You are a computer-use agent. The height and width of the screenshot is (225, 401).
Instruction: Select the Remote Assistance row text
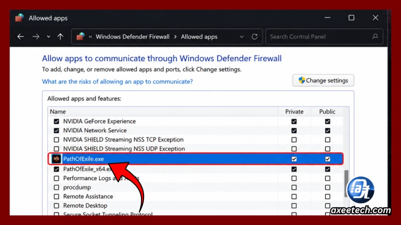coord(88,196)
